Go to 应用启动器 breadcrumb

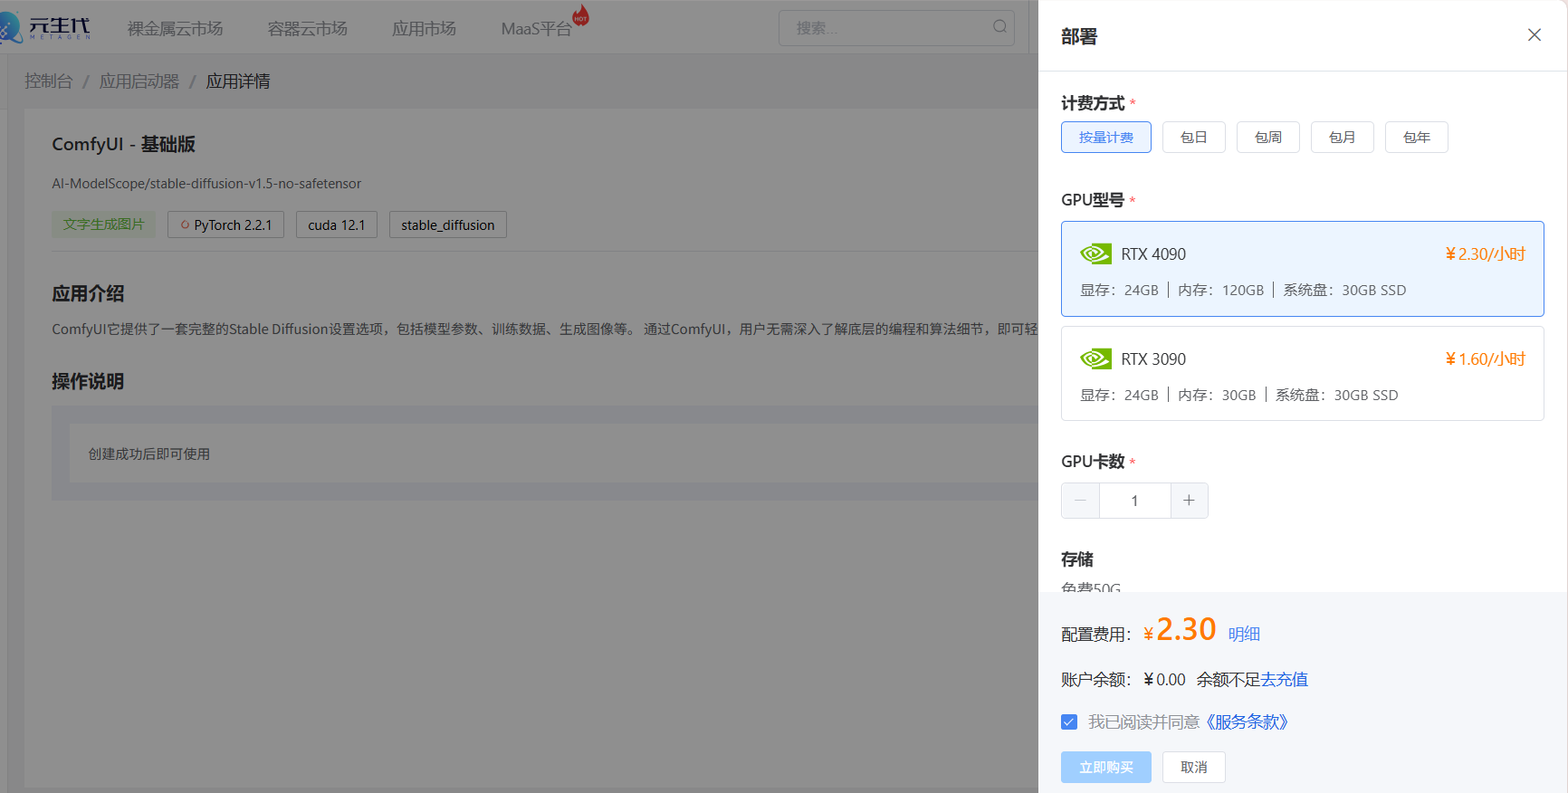(x=139, y=81)
